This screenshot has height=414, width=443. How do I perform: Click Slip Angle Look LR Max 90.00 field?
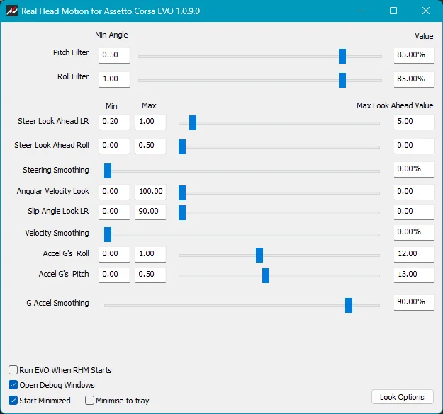point(150,212)
